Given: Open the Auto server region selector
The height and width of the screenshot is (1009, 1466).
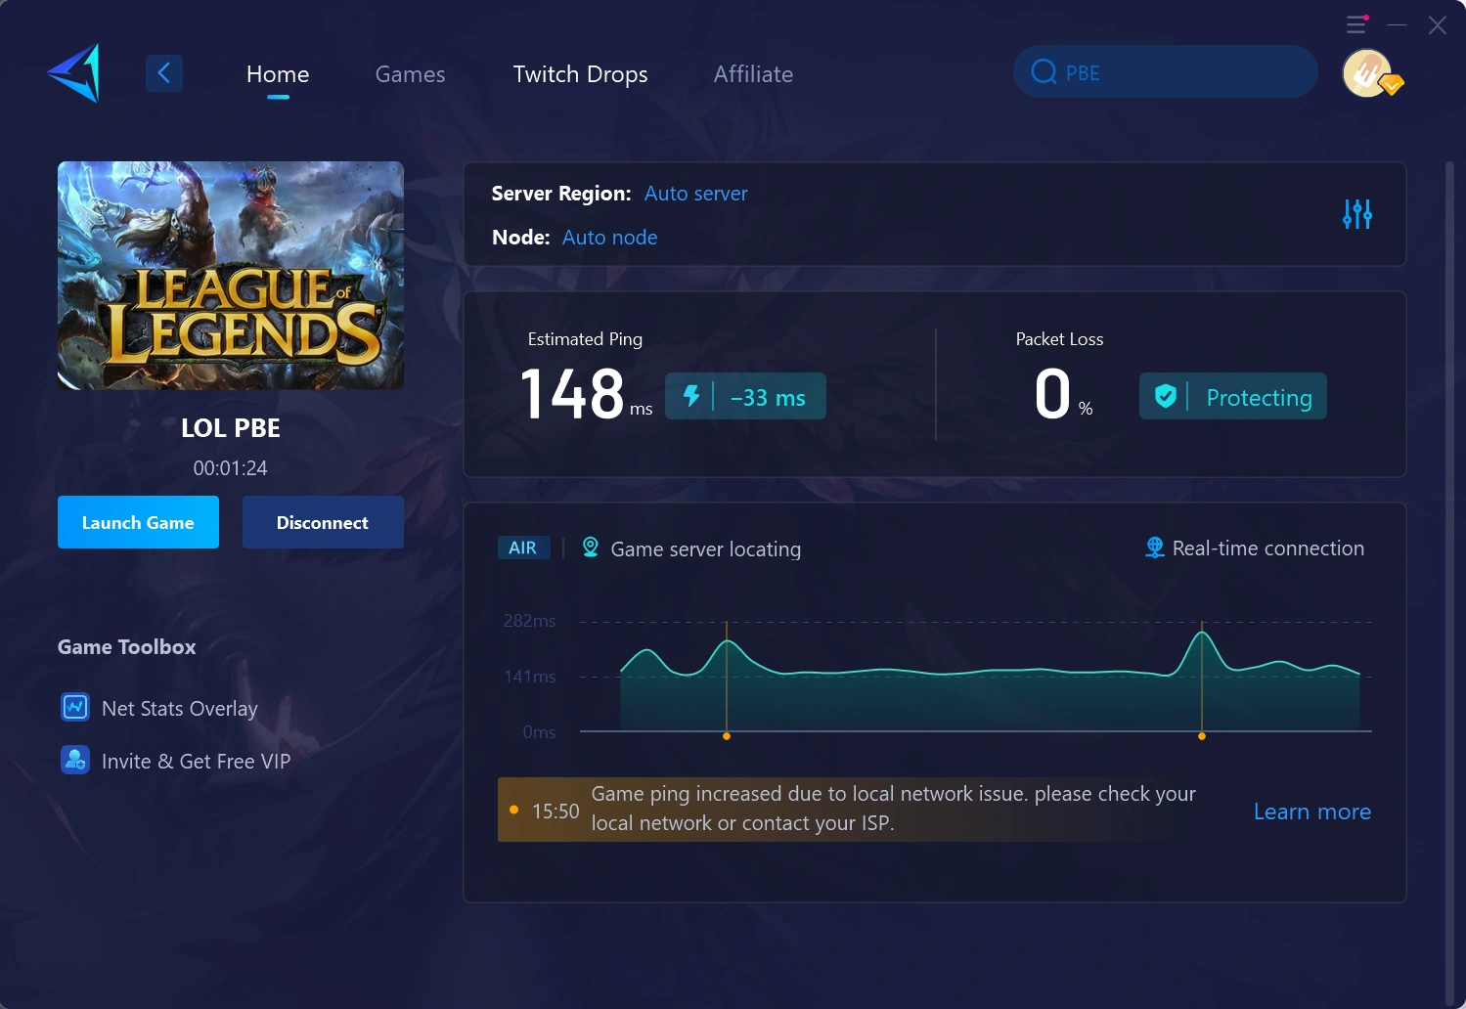Looking at the screenshot, I should pos(695,194).
